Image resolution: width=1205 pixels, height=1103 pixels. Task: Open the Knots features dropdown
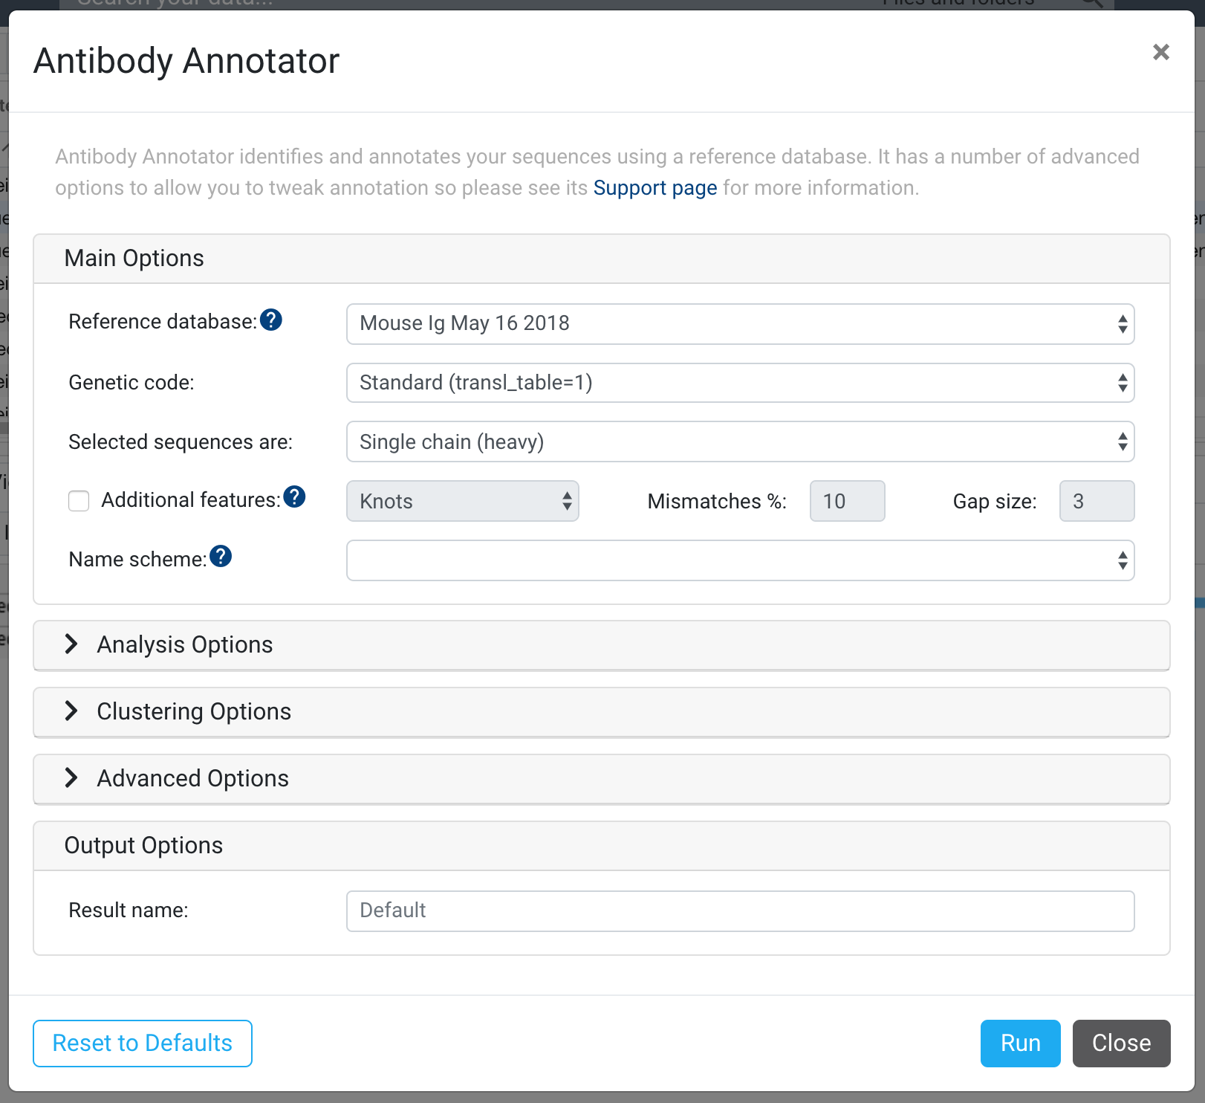(462, 501)
